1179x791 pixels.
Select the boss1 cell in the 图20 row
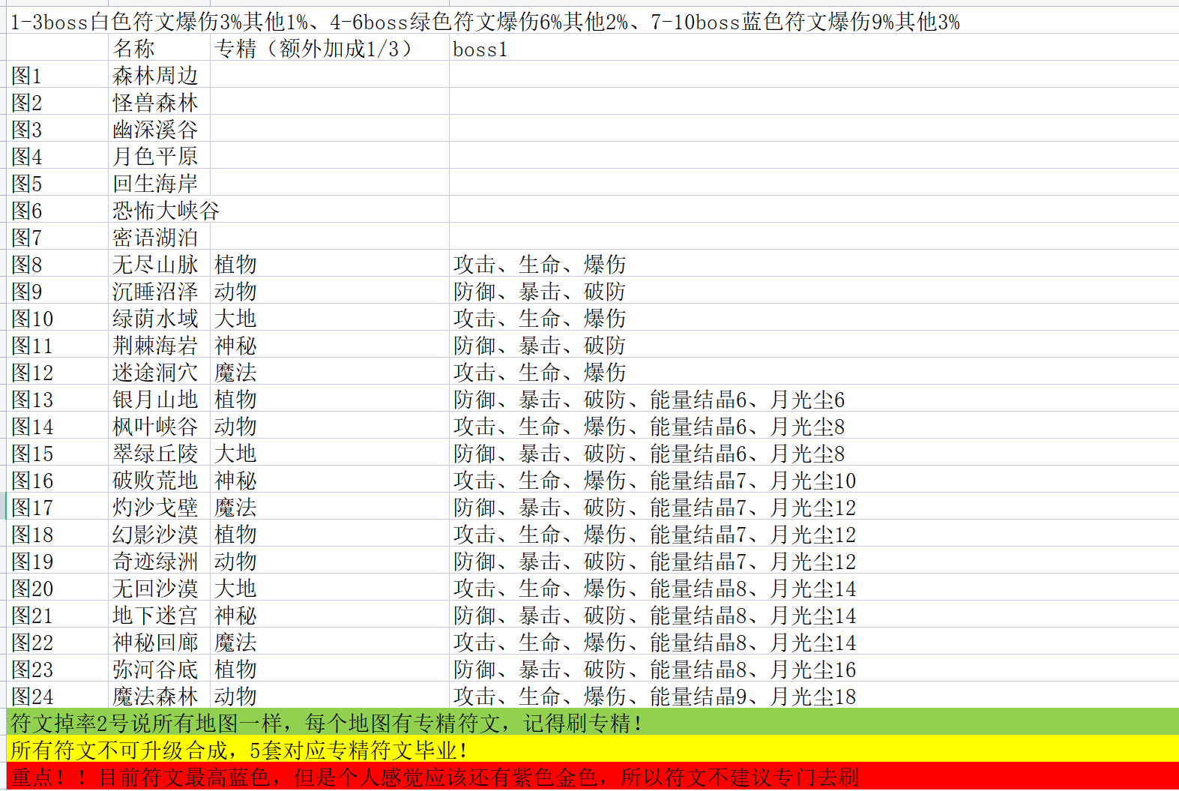point(814,587)
